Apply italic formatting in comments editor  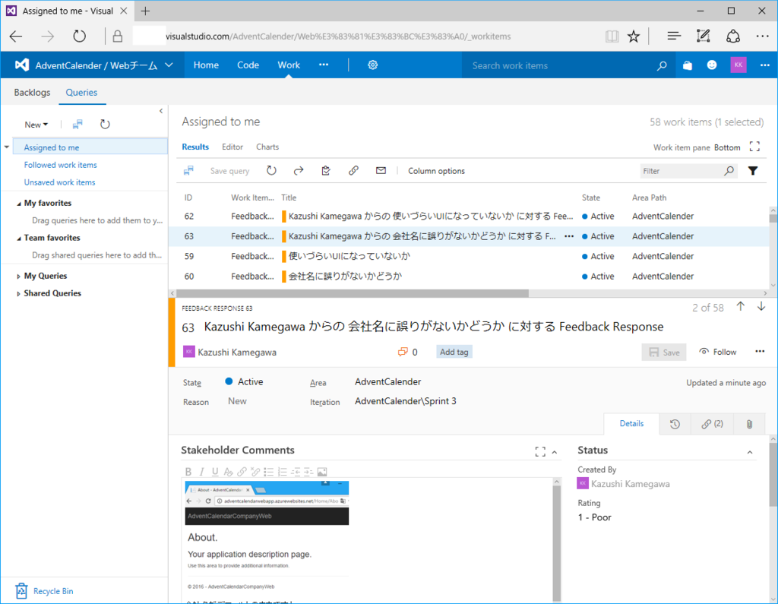point(201,472)
